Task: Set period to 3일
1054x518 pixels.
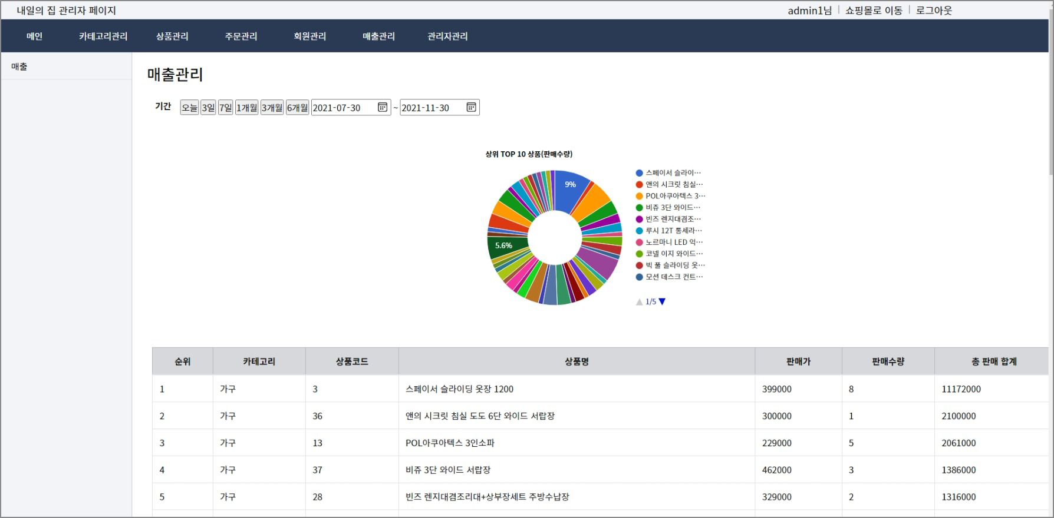Action: 208,108
